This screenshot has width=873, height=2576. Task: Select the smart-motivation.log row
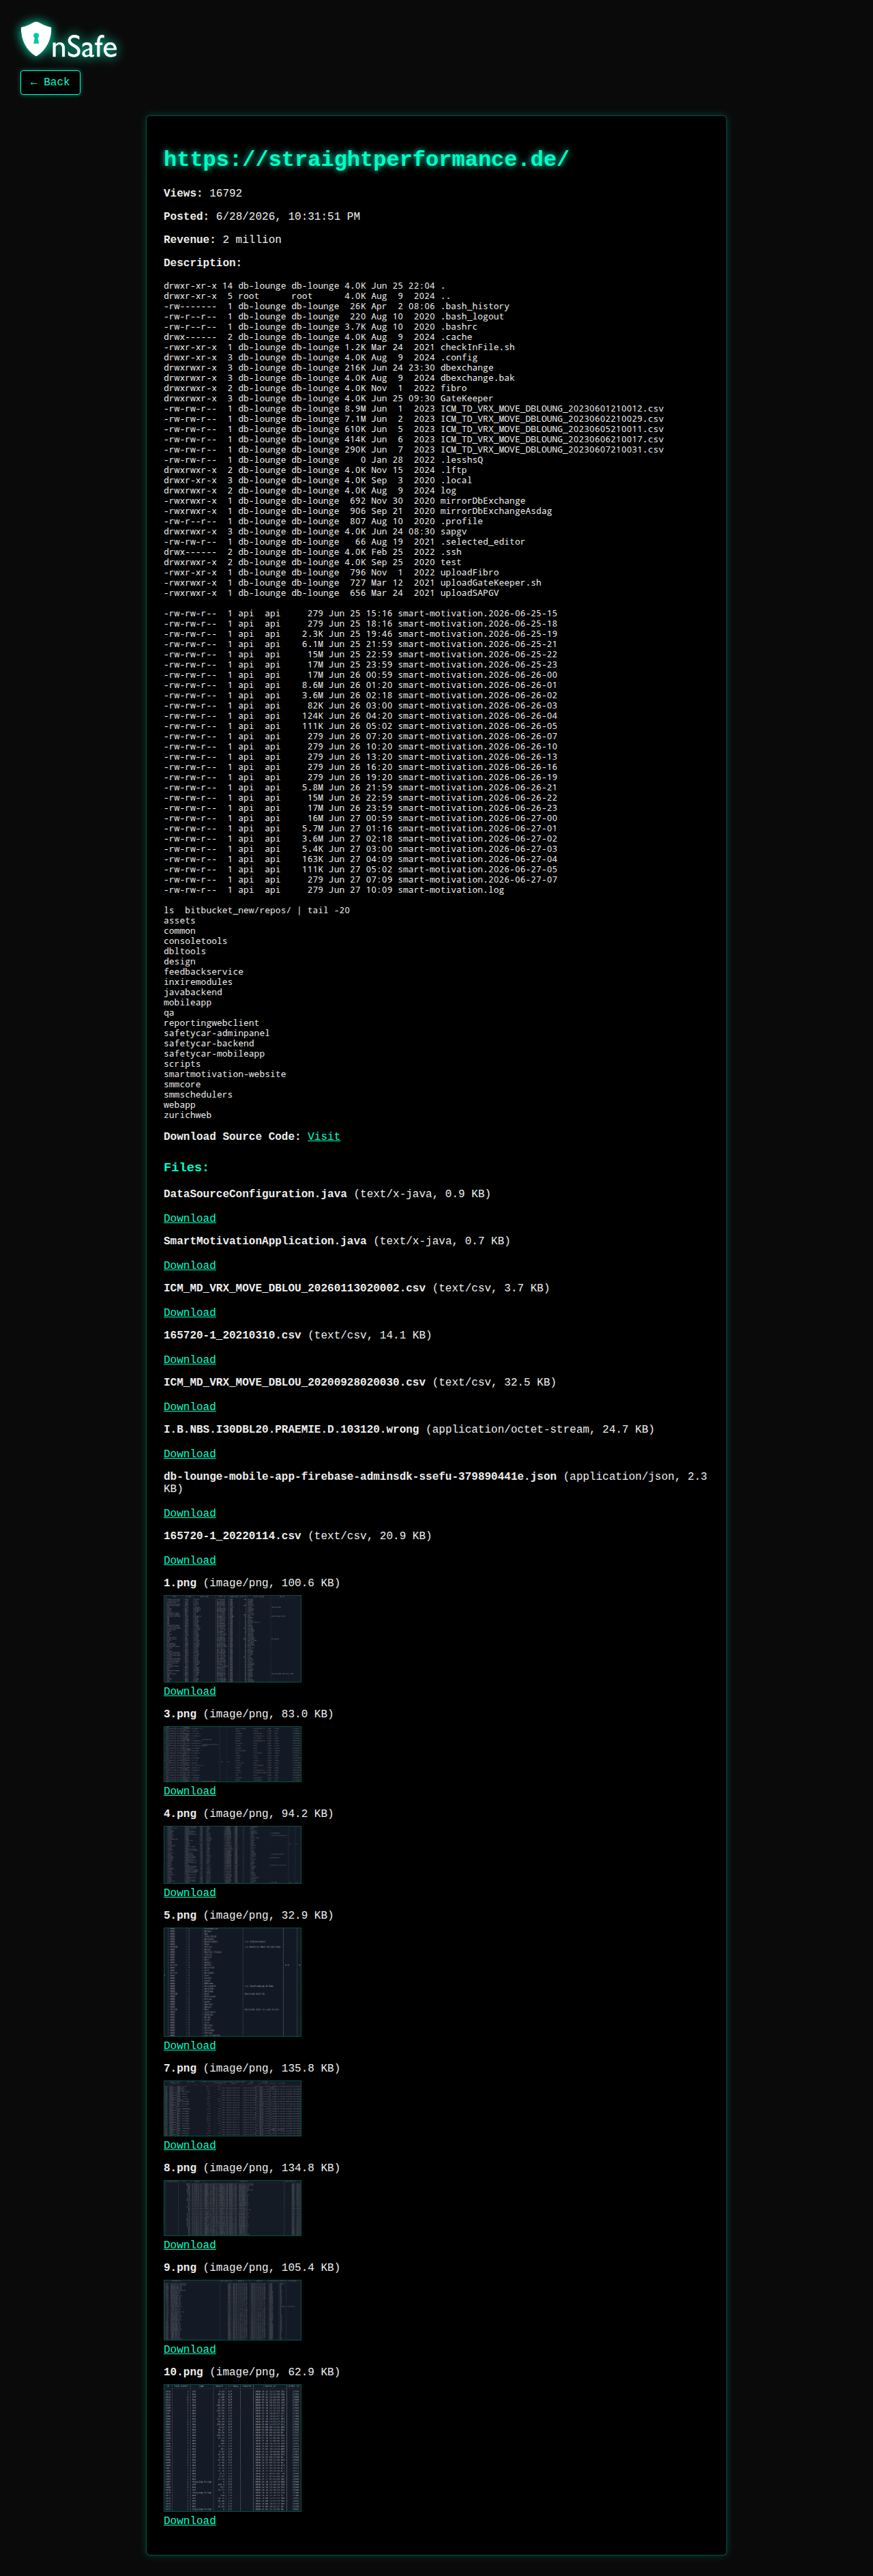[334, 890]
